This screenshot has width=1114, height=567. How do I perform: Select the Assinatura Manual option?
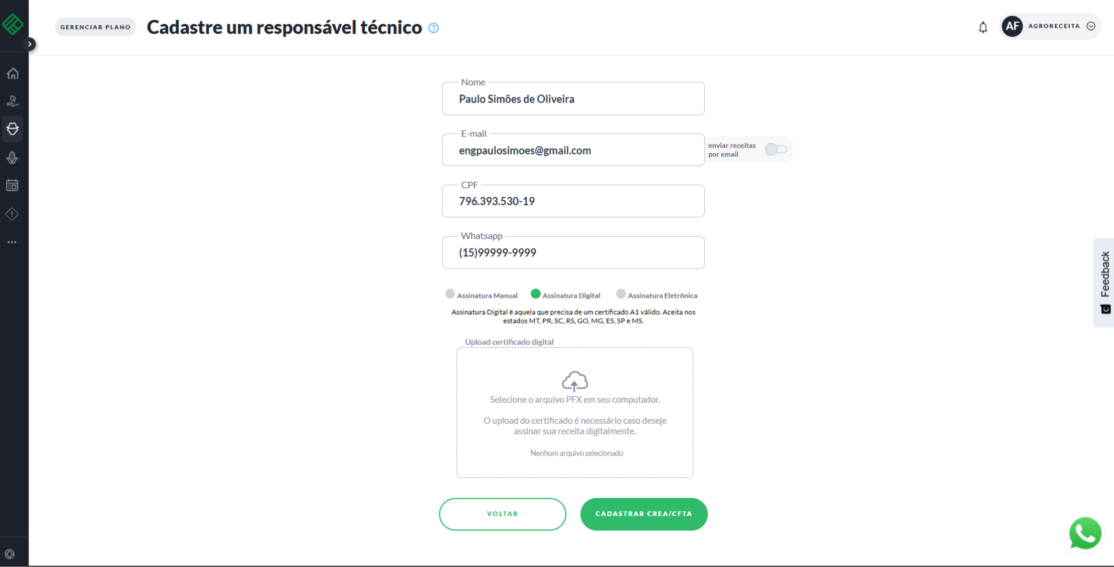450,294
